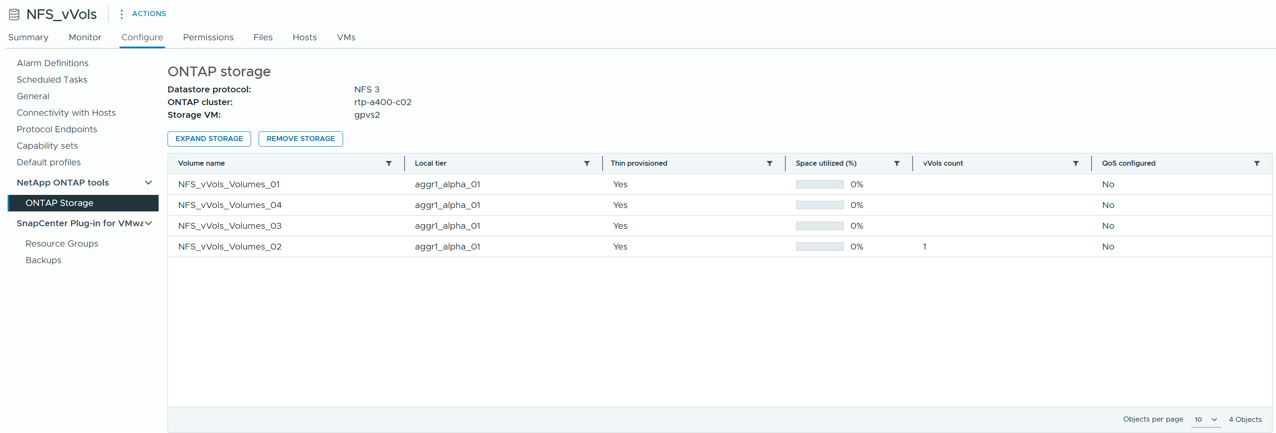
Task: Open Protocol Endpoints in the sidebar
Action: tap(56, 129)
